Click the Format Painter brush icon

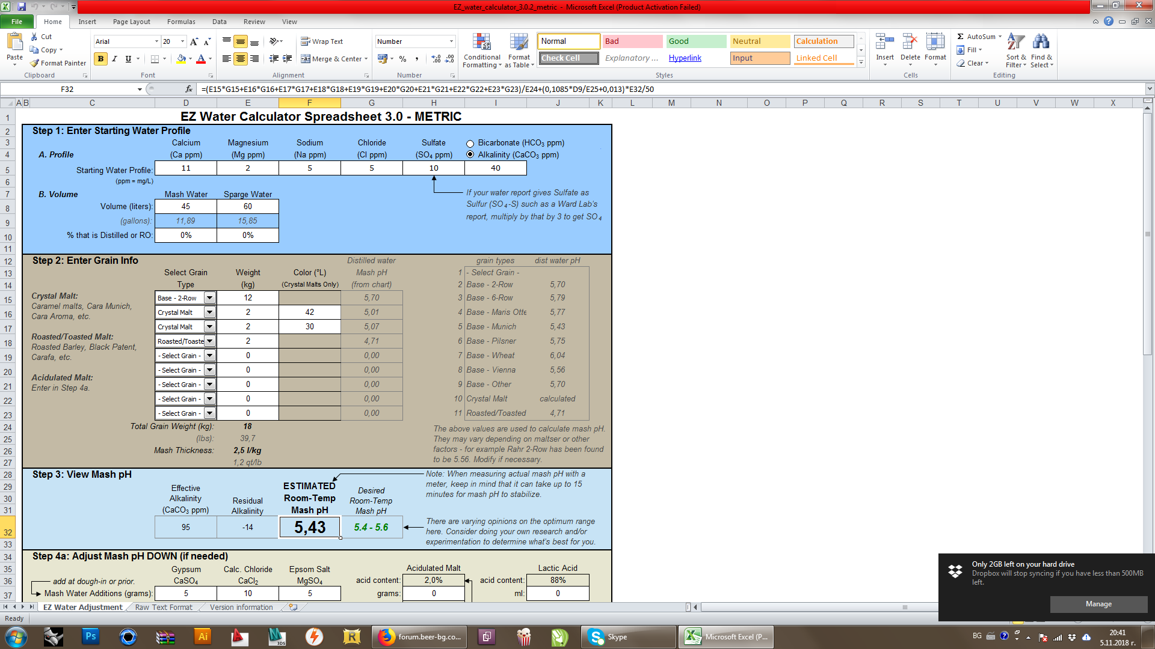[35, 63]
